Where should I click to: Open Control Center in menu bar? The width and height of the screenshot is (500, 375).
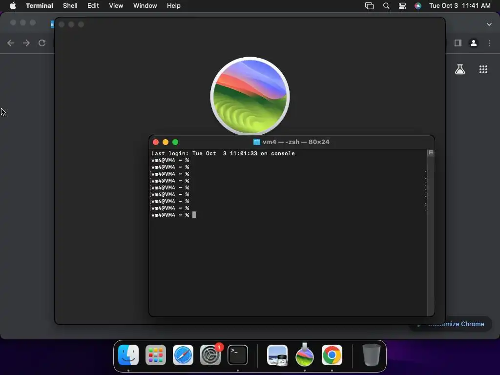click(402, 6)
